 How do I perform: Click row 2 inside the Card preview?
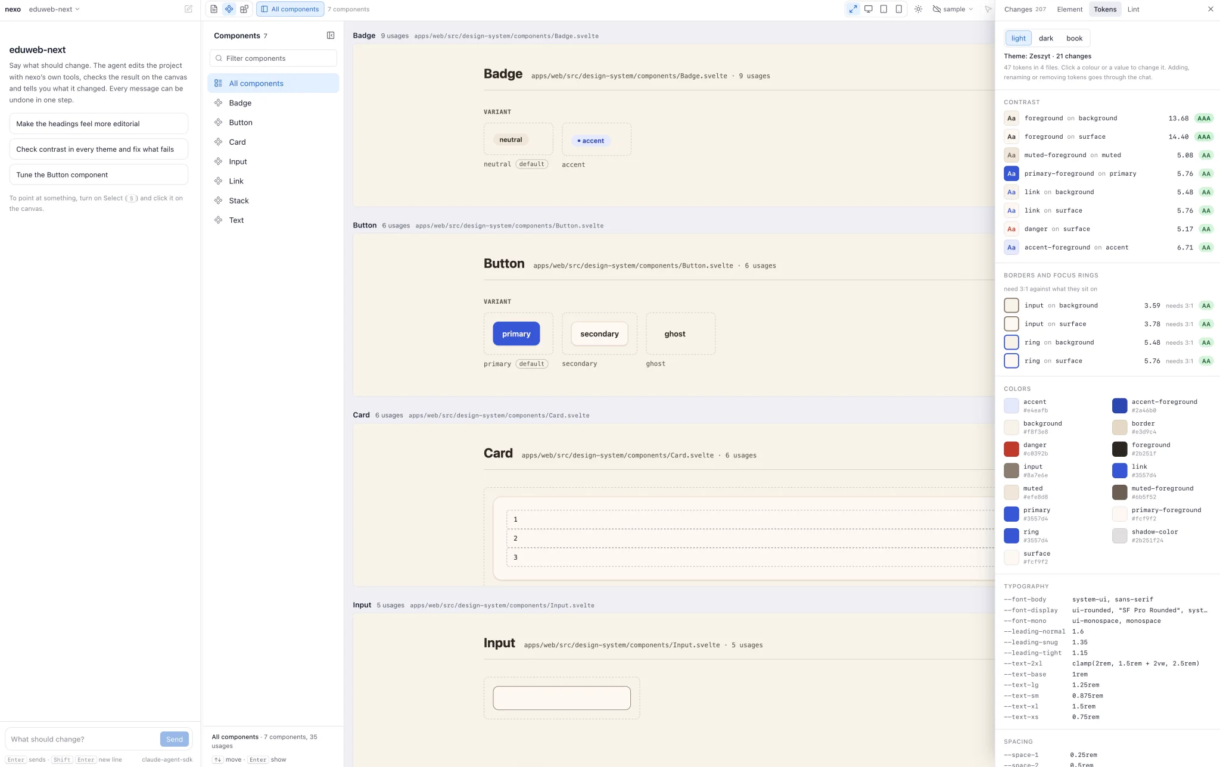click(749, 538)
